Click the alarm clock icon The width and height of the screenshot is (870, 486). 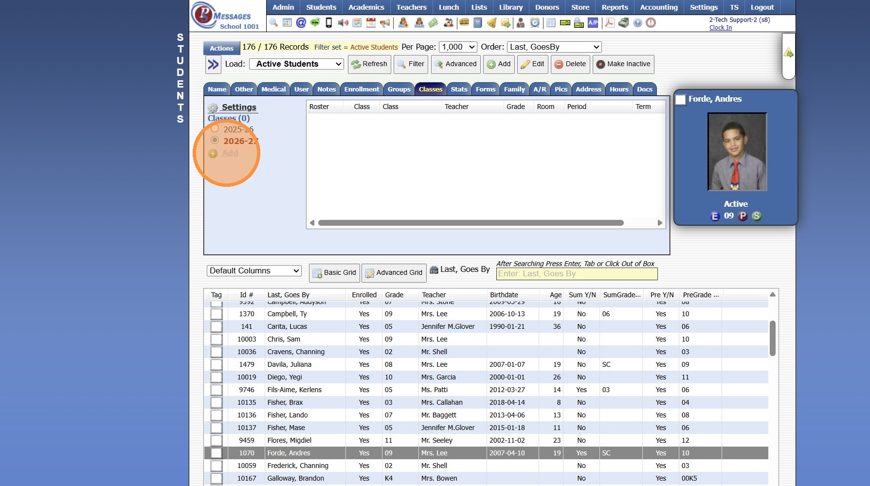(535, 23)
